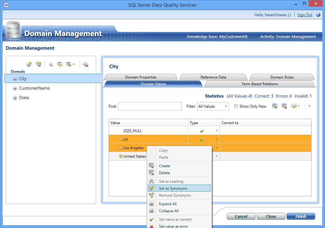Open the Type dropdown in the LA row
325x228 pixels.
point(217,139)
